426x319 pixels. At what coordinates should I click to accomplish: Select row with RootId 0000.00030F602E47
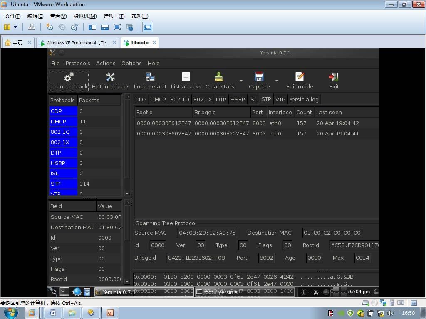[257, 133]
